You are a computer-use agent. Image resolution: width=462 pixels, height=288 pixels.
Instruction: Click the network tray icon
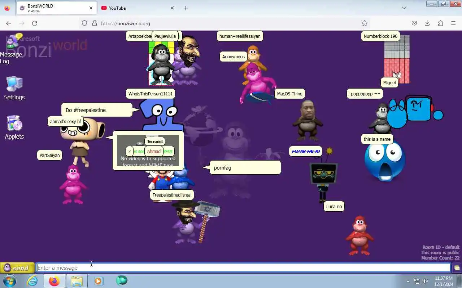417,281
